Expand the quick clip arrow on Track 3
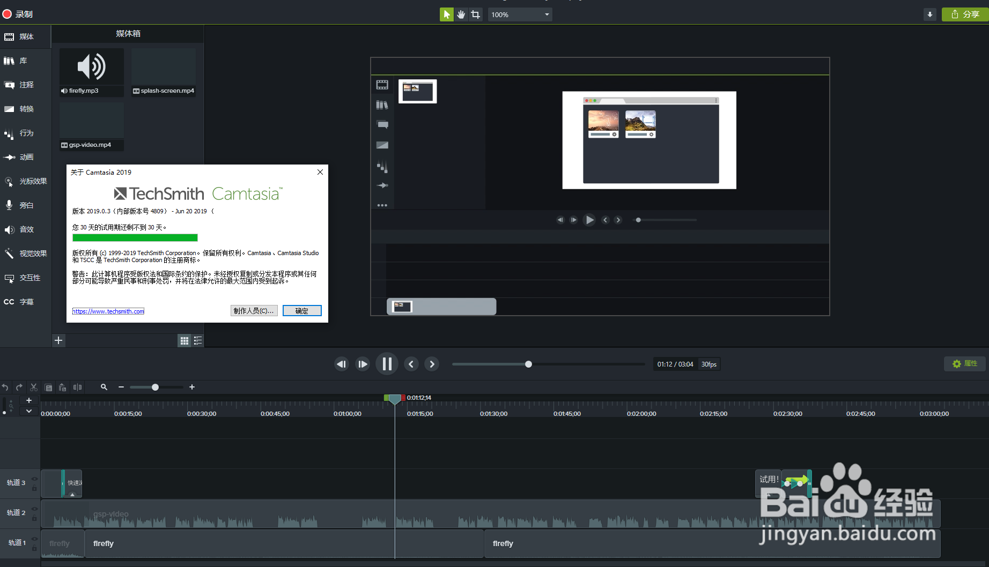This screenshot has width=989, height=567. pyautogui.click(x=72, y=495)
